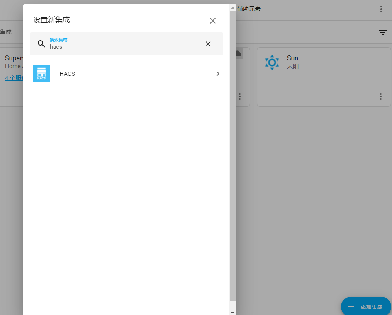Select the HACS result label

point(67,74)
